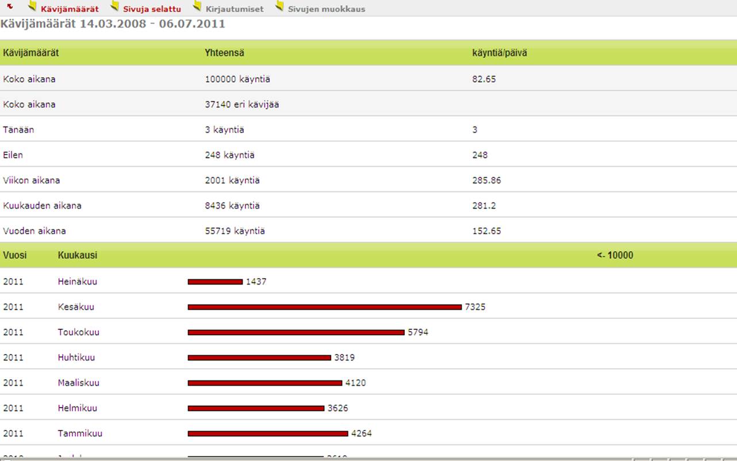Click the '3 käyntiä' value for Tänään
This screenshot has height=461, width=737.
tap(224, 130)
